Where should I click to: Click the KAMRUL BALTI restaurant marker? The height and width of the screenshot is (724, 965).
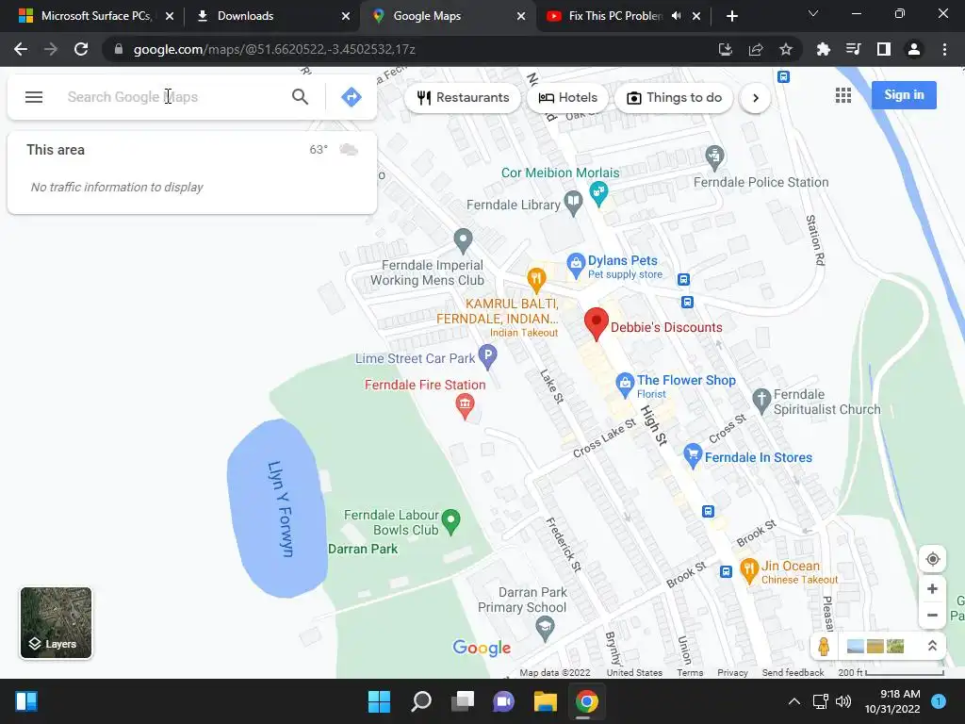pyautogui.click(x=536, y=280)
